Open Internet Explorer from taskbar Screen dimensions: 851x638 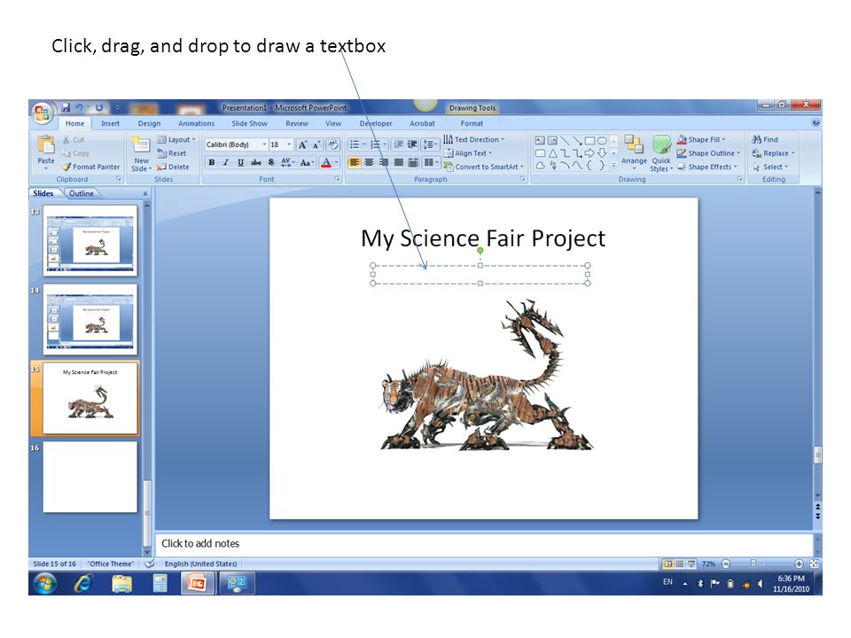(83, 584)
